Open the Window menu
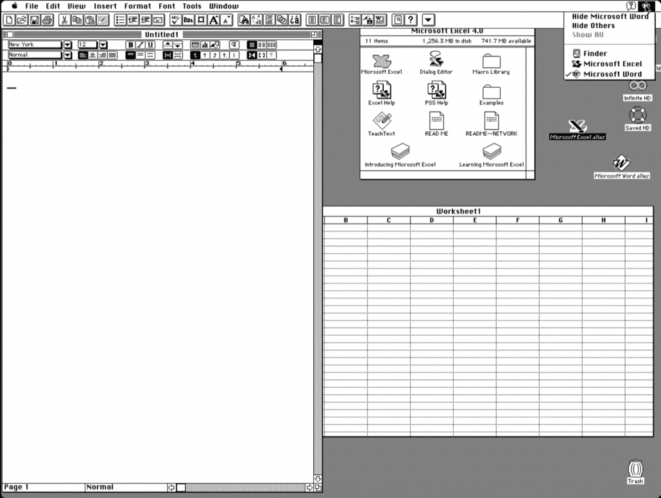This screenshot has width=661, height=498. pyautogui.click(x=224, y=6)
